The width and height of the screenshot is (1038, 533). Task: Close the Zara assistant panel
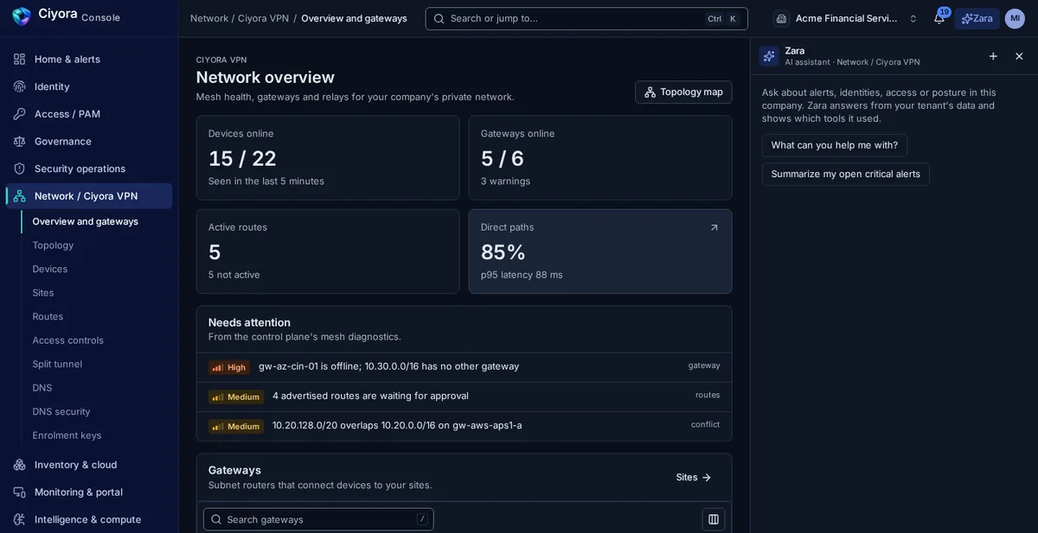click(1019, 56)
